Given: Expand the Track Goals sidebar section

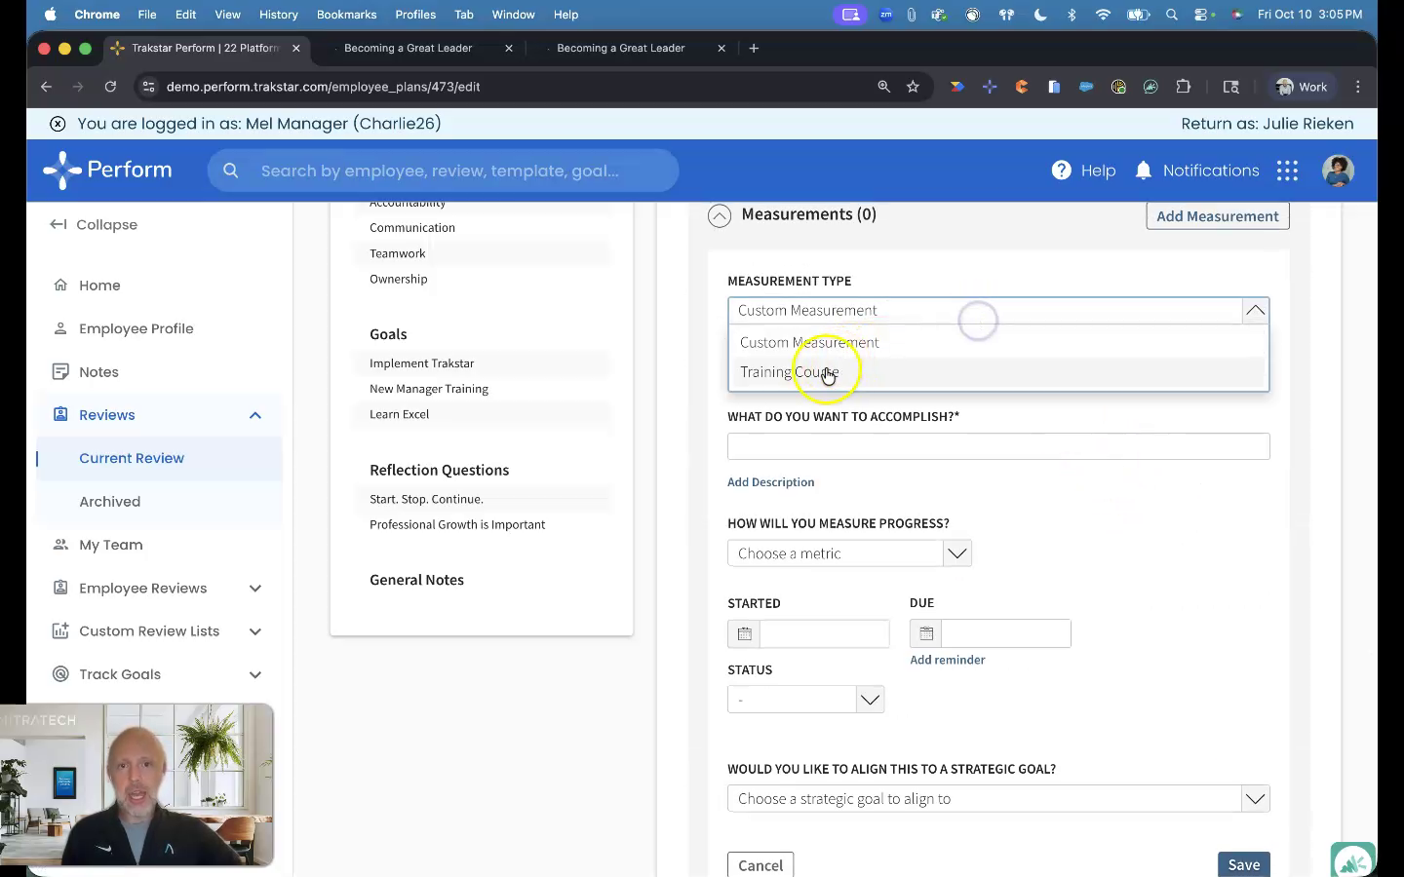Looking at the screenshot, I should click(x=255, y=674).
